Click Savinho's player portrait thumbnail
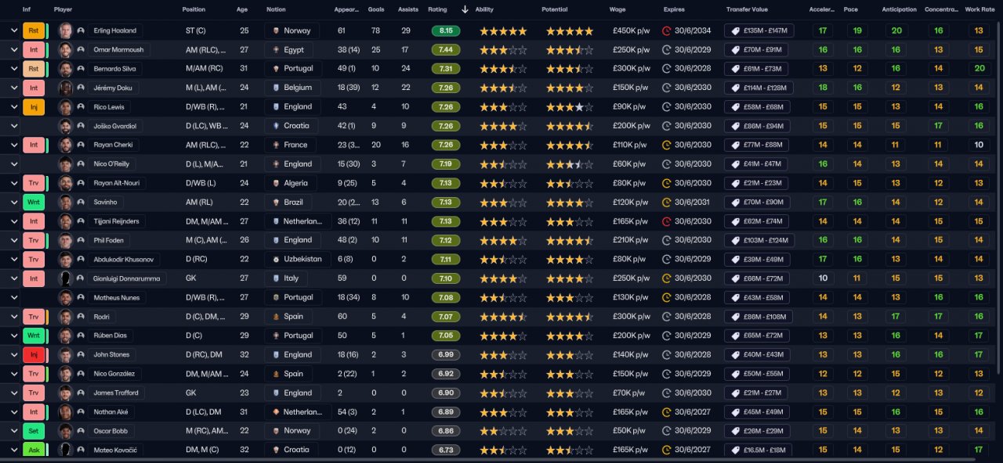 pyautogui.click(x=66, y=202)
